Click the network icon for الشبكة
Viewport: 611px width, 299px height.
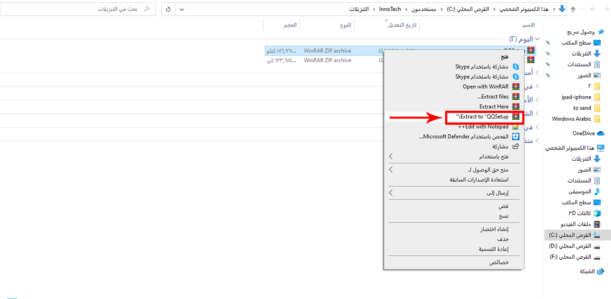(x=600, y=272)
